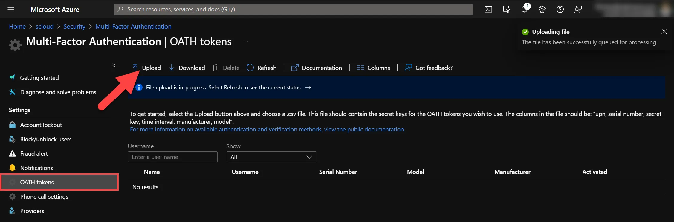The image size is (674, 222).
Task: Go to Home breadcrumb
Action: pyautogui.click(x=17, y=27)
